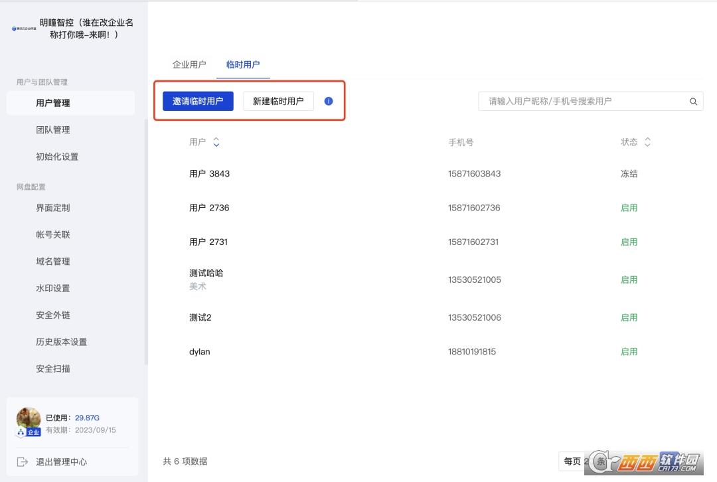
Task: Sort the table by the 用户 column arrows
Action: click(216, 142)
